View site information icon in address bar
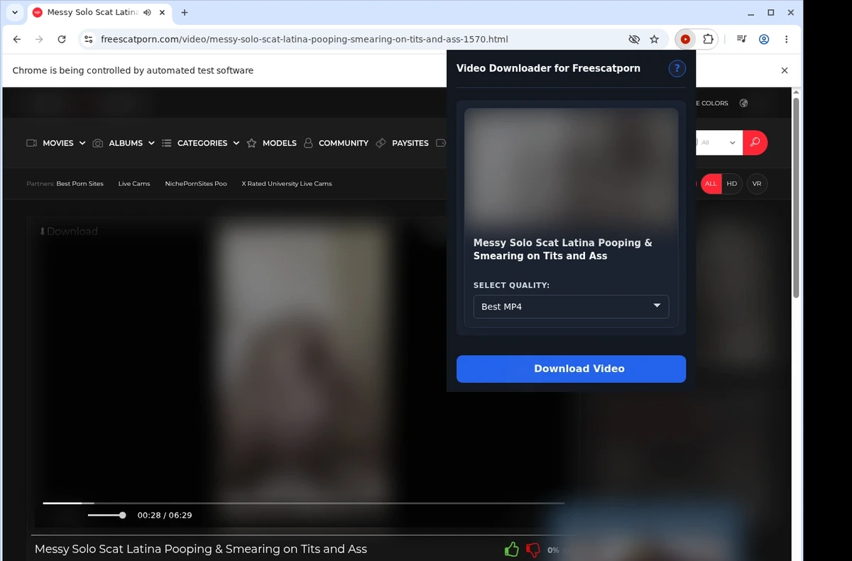This screenshot has width=852, height=561. pos(87,40)
